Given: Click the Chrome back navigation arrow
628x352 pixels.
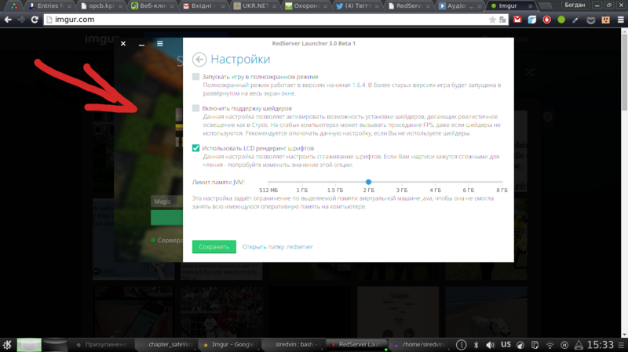Looking at the screenshot, I should [x=8, y=19].
